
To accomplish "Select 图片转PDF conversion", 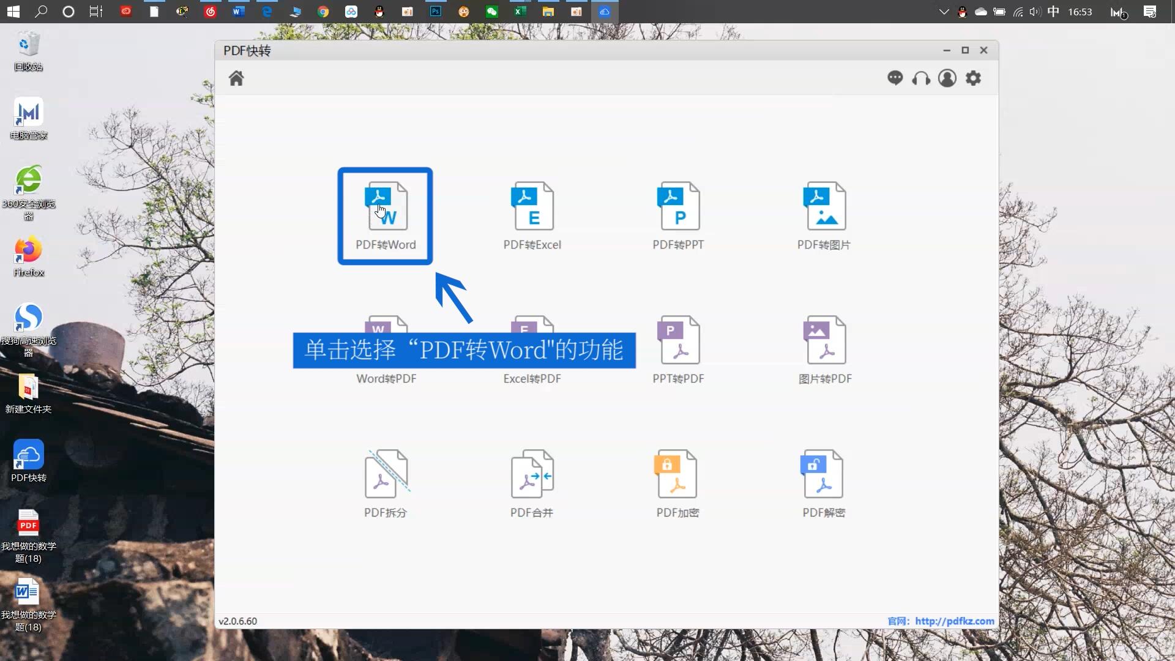I will [x=823, y=349].
